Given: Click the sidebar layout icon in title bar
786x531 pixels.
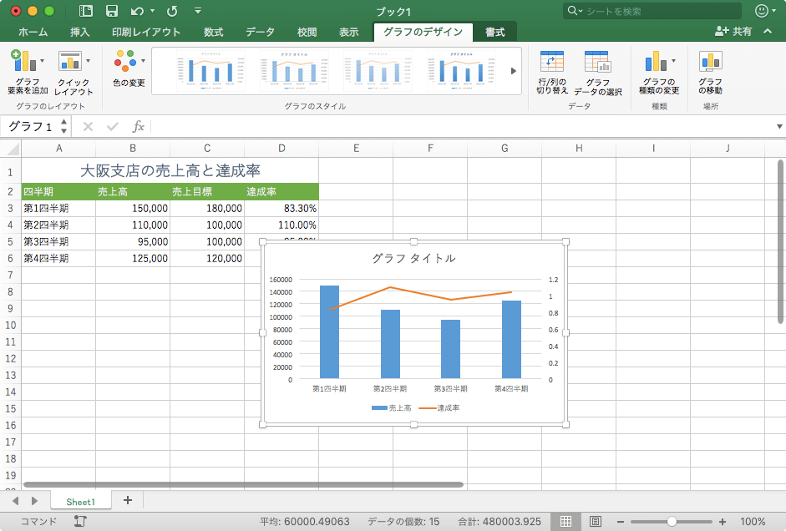Looking at the screenshot, I should pos(86,11).
